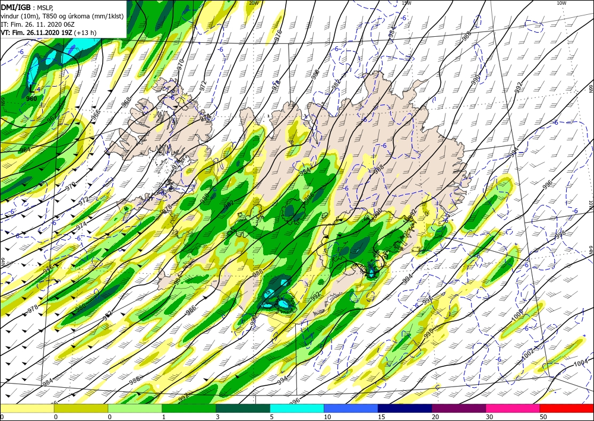The image size is (594, 421).
Task: Click the red legend swatch
Action: click(567, 408)
